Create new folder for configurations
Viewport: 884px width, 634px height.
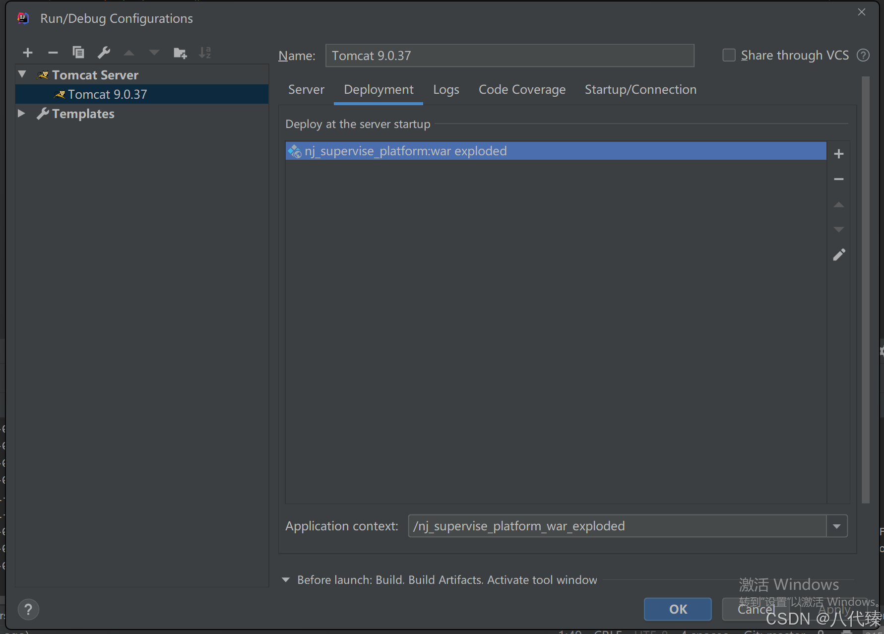coord(180,53)
